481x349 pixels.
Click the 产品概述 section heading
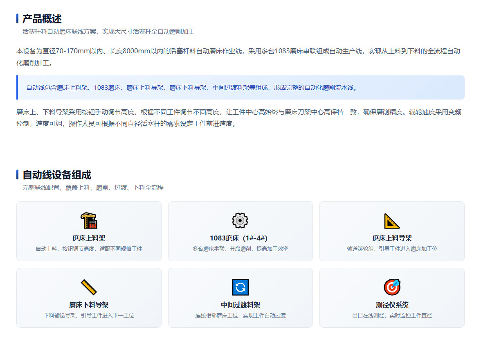coord(42,19)
